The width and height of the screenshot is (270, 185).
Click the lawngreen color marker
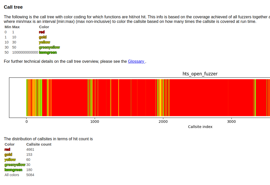(48, 52)
